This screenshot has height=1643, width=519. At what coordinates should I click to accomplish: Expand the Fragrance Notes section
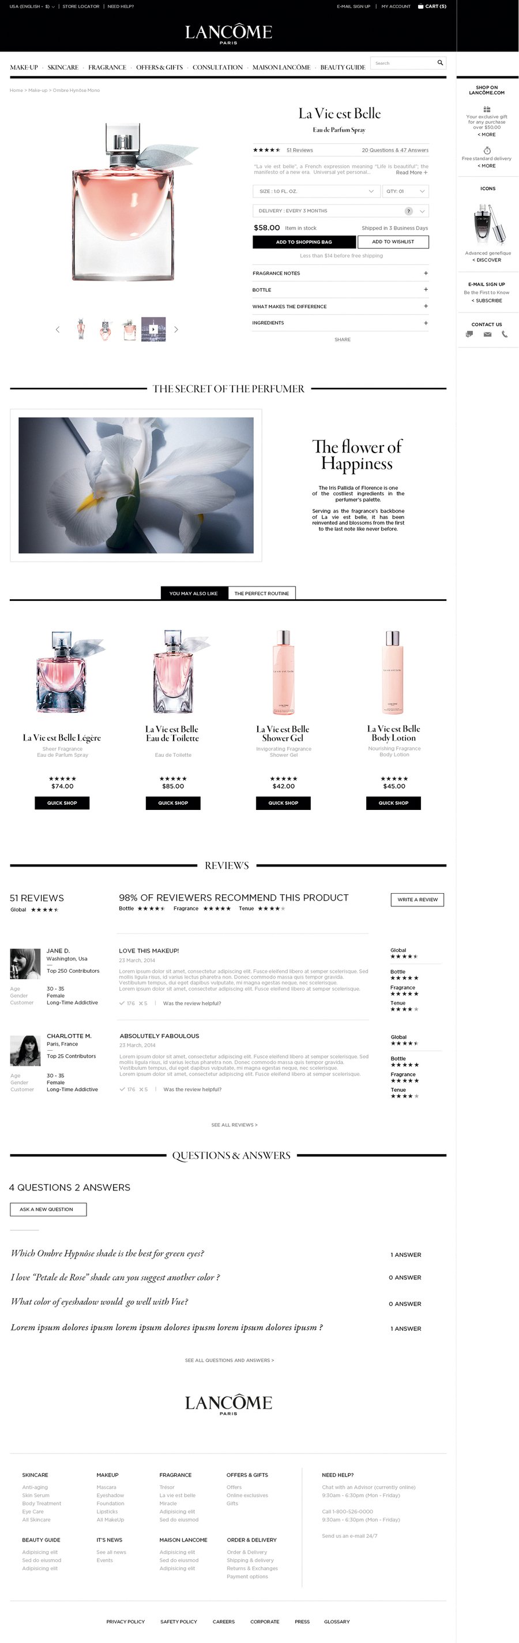click(340, 273)
